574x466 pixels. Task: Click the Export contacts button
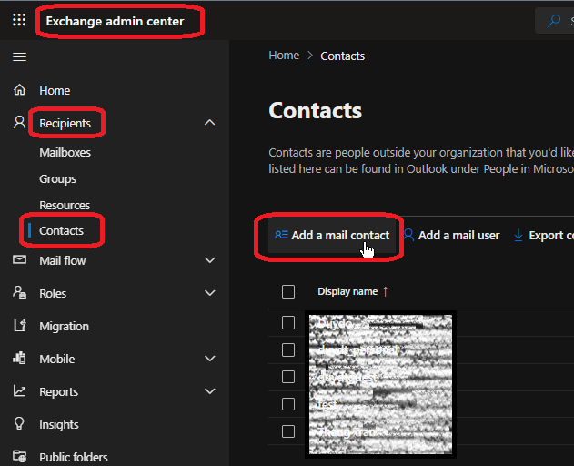[544, 235]
